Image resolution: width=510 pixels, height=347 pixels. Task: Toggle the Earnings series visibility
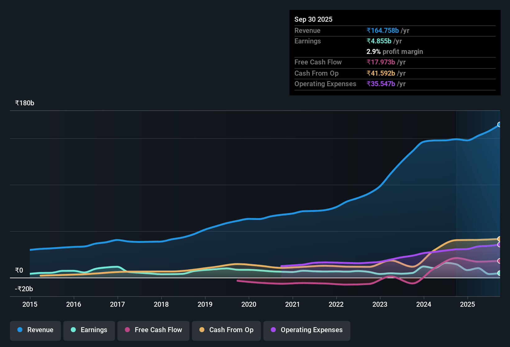89,330
